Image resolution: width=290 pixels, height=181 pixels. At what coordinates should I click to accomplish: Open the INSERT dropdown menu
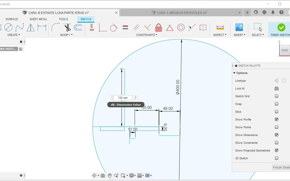click(x=239, y=35)
